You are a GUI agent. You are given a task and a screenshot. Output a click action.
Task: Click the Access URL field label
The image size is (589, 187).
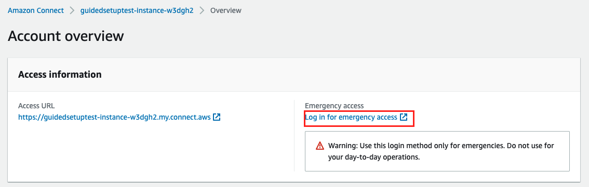click(36, 106)
